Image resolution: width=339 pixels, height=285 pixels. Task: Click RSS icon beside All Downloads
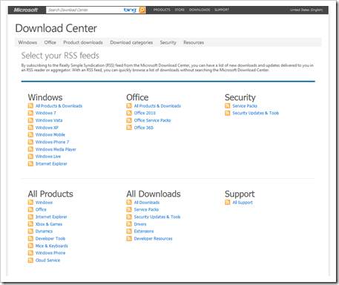[129, 203]
